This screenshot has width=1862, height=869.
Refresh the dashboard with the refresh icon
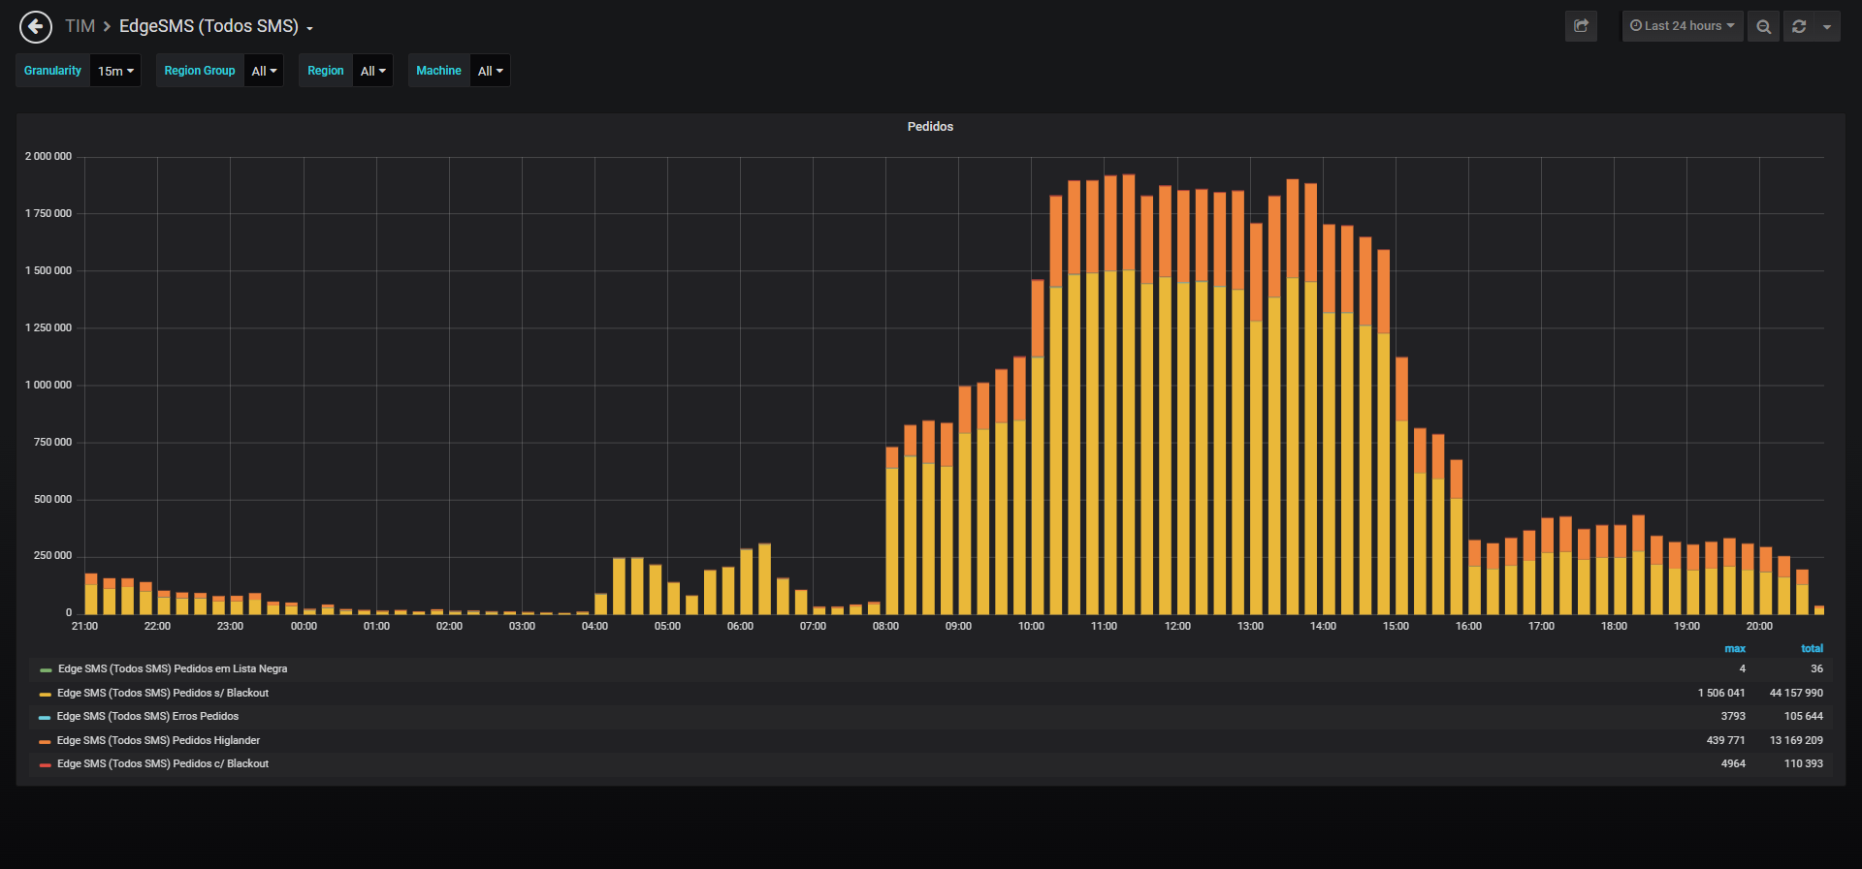click(x=1799, y=26)
